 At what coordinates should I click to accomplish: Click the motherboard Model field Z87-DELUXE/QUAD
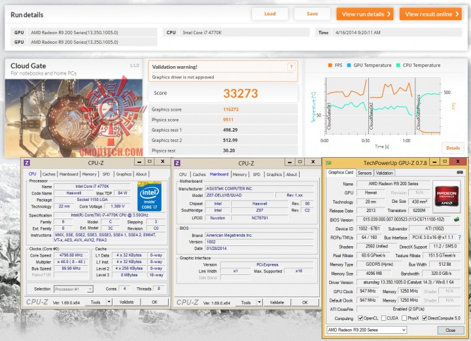[239, 195]
